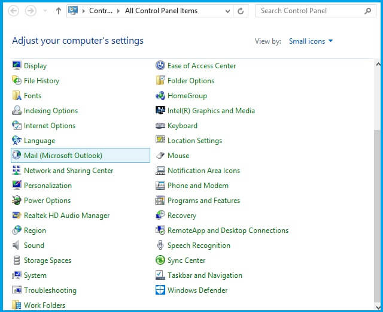Screen dimensions: 383x312
Task: Click the HomeGroup icon
Action: tap(160, 95)
